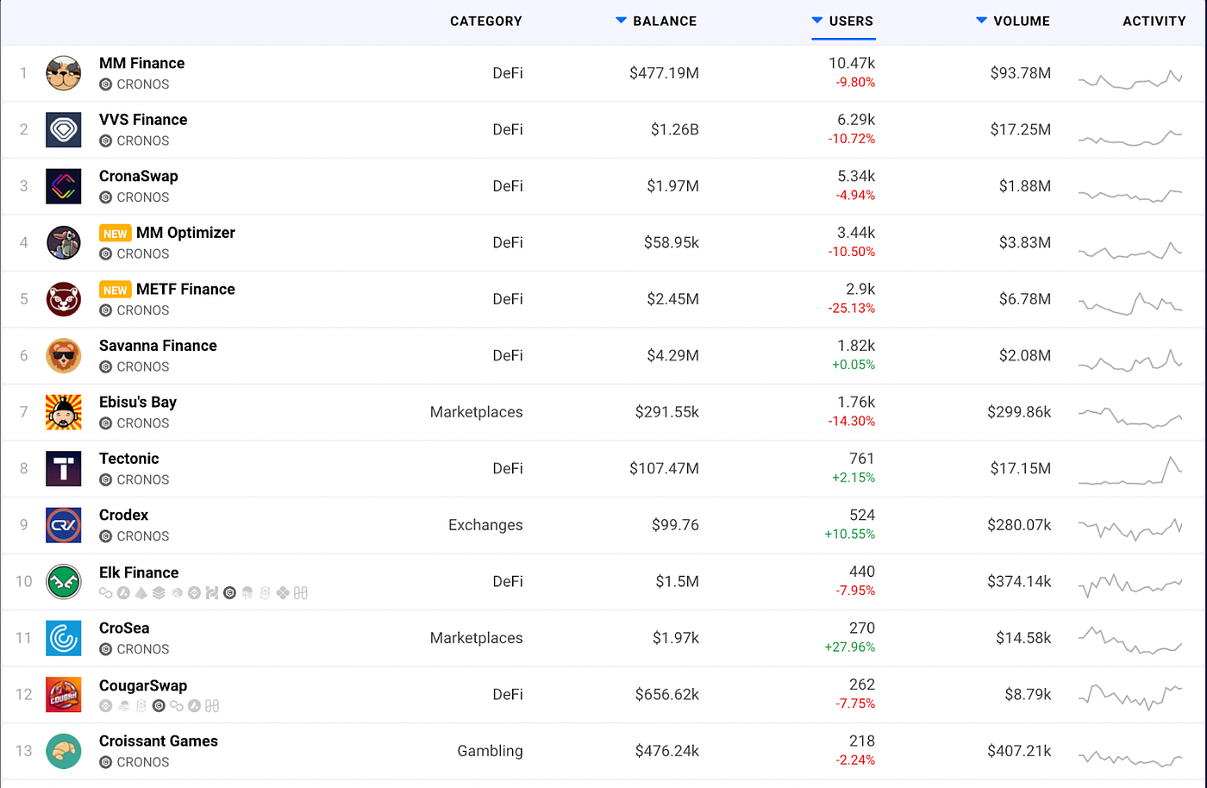The height and width of the screenshot is (788, 1207).
Task: Open the Elk Finance dapp link
Action: pyautogui.click(x=139, y=572)
